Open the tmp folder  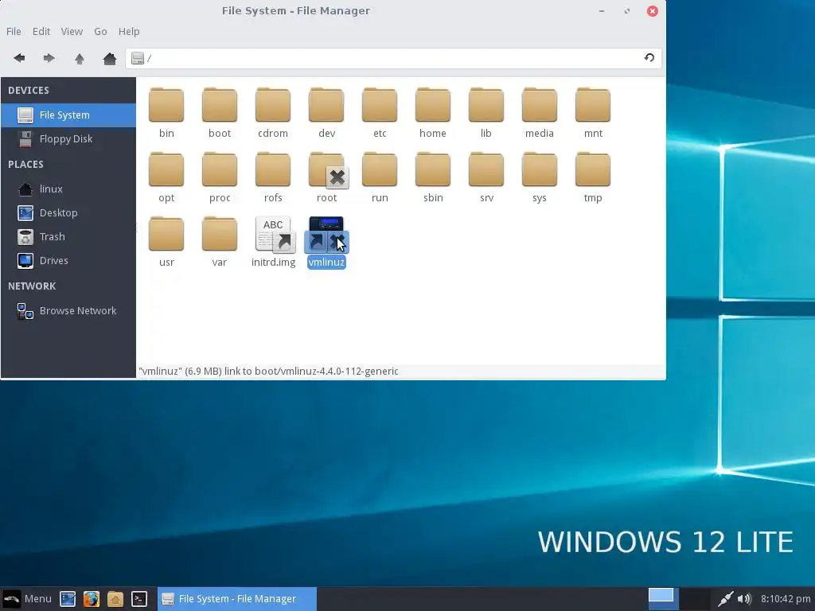click(x=593, y=177)
